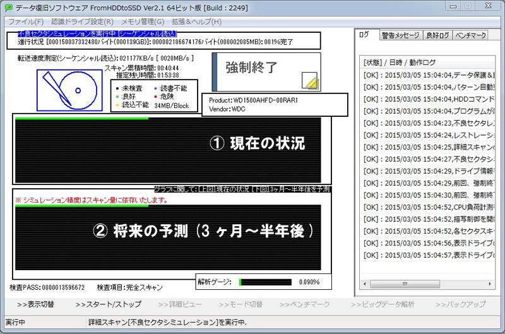Click the yellow triangle icon on 強制終了

click(308, 80)
